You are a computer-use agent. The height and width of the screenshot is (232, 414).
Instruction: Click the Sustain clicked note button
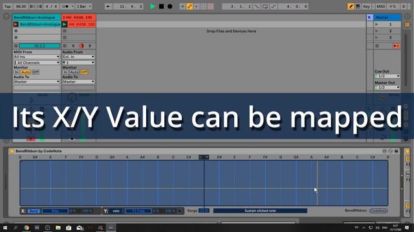tap(260, 211)
